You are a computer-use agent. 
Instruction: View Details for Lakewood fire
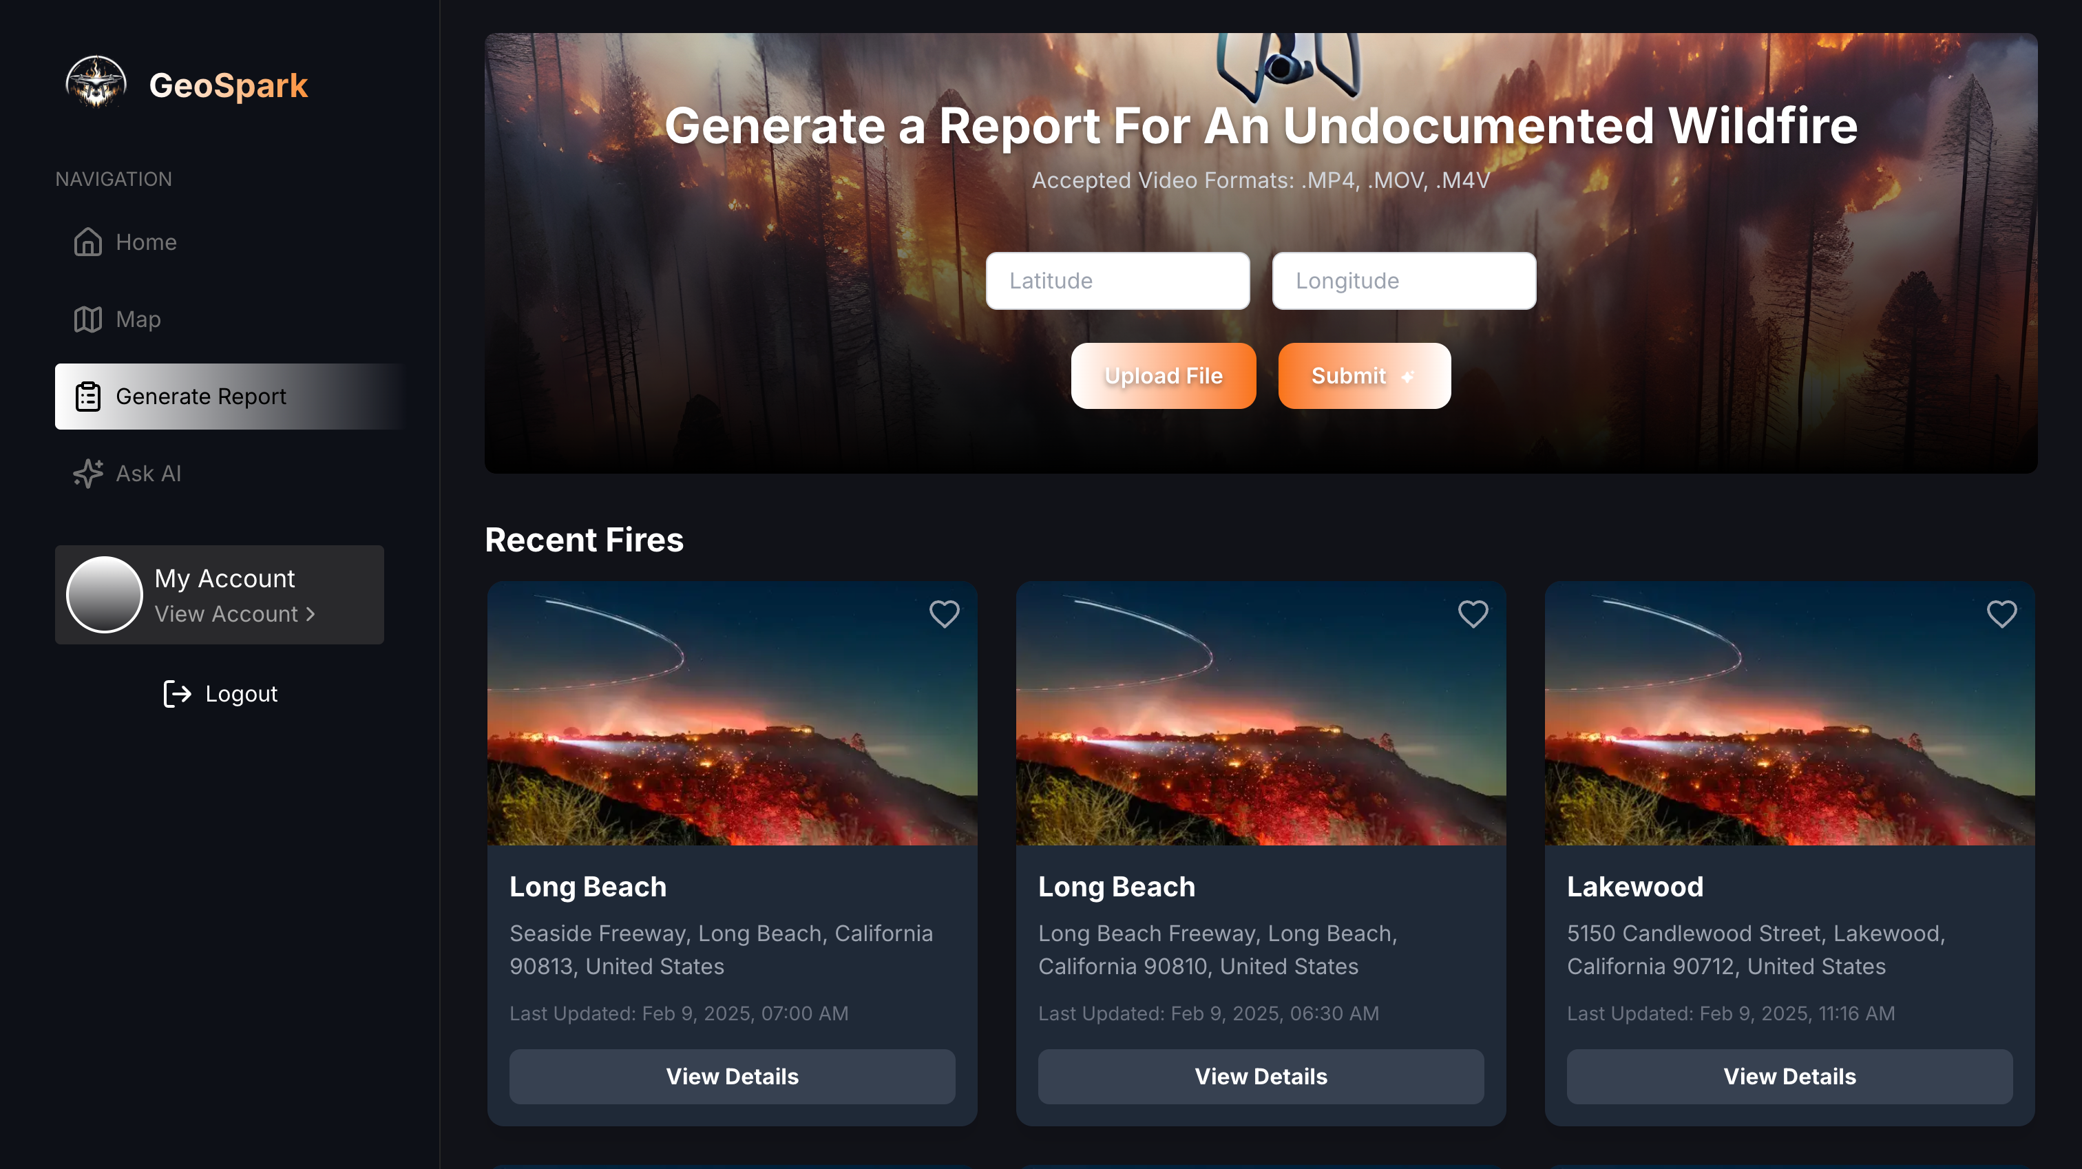1789,1076
